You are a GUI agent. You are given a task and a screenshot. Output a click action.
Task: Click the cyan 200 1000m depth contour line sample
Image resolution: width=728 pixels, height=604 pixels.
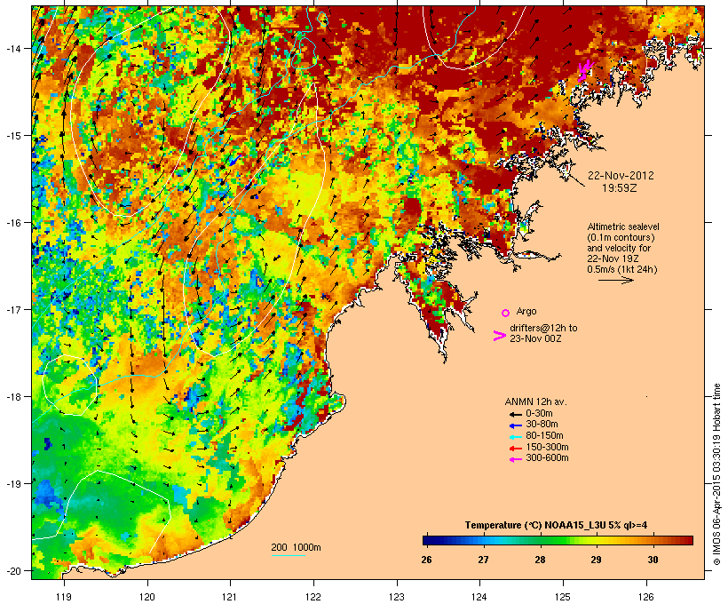[x=288, y=556]
